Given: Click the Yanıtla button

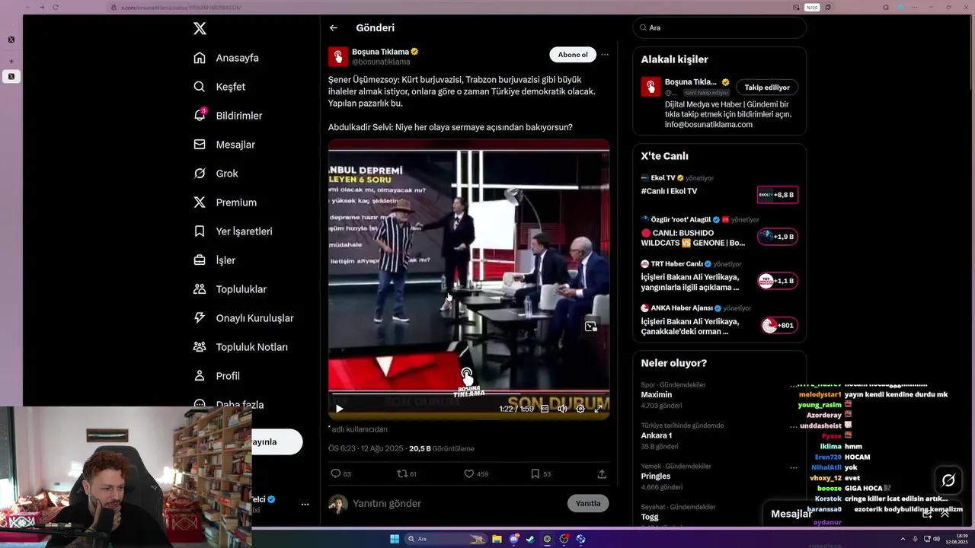Looking at the screenshot, I should point(588,503).
